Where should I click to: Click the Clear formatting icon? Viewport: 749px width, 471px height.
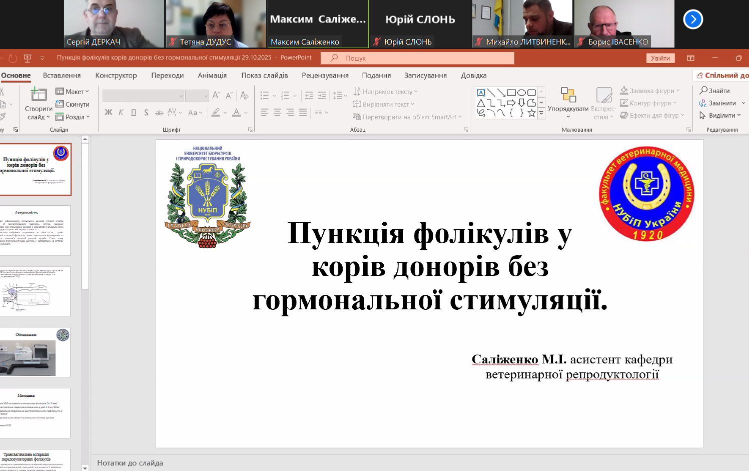pos(244,95)
